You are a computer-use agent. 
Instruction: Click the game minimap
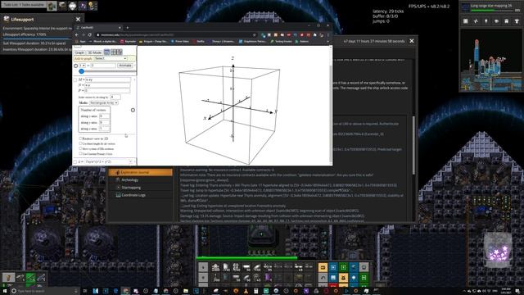[491, 60]
